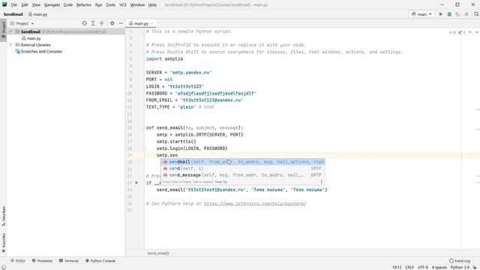Image resolution: width=480 pixels, height=270 pixels.
Task: Select Scratches and Consoles node
Action: click(x=38, y=52)
